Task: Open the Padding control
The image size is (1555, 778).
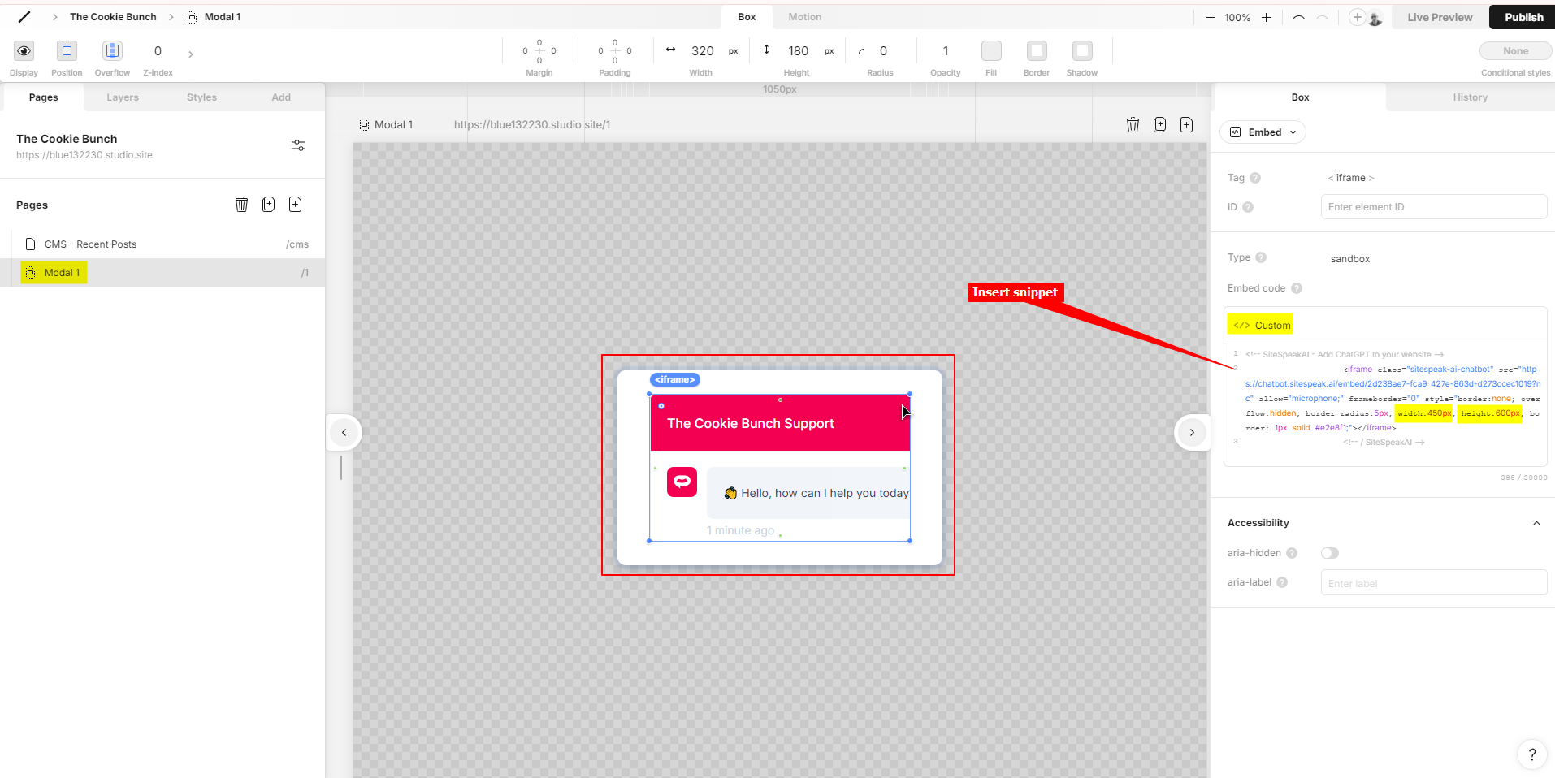Action: point(615,51)
